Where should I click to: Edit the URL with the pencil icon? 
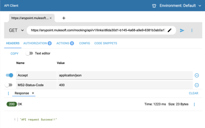point(169,30)
